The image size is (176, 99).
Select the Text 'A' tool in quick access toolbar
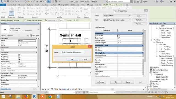pos(37,1)
